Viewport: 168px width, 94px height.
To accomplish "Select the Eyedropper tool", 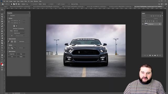I will 2,24.
